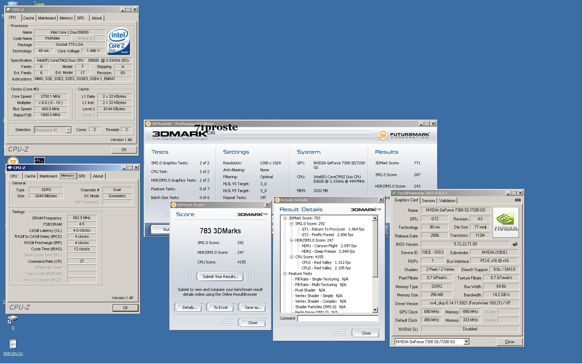Click the Details... button
Screen dimensions: 582x364
click(189, 307)
